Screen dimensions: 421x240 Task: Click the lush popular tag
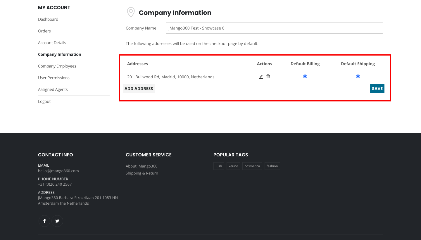(219, 166)
